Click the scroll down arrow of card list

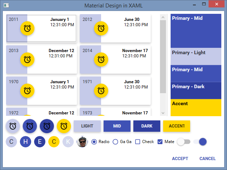163,113
